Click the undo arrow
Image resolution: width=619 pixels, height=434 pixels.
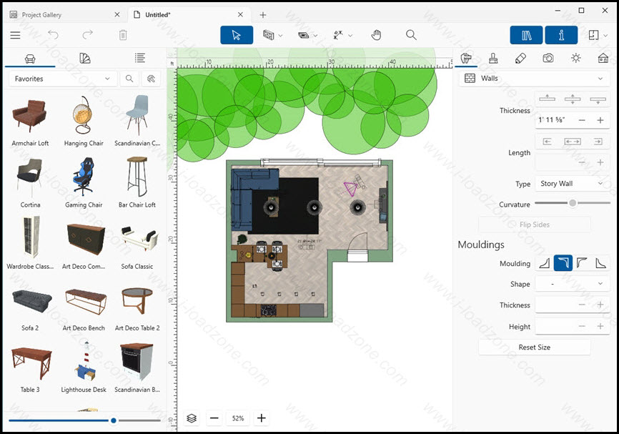[53, 35]
